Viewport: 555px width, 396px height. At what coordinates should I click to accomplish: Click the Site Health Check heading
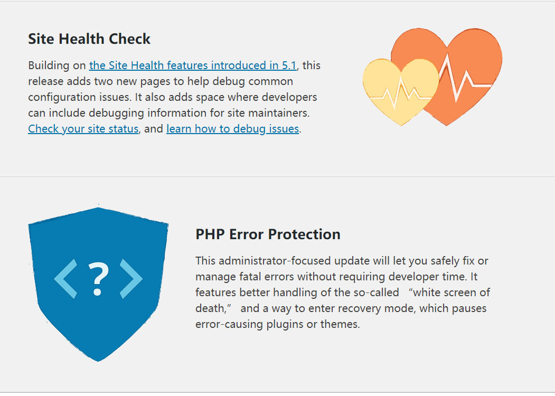[x=89, y=39]
